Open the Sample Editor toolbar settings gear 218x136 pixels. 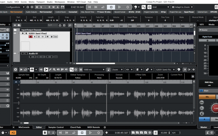point(193,69)
